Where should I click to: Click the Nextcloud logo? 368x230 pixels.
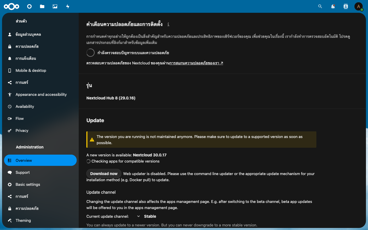(11, 6)
